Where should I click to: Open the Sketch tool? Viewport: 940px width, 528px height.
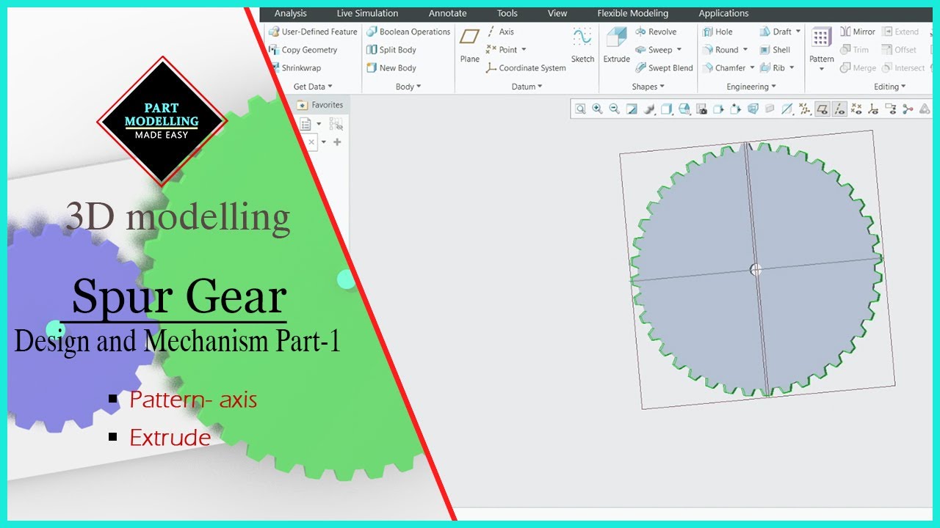click(x=582, y=45)
